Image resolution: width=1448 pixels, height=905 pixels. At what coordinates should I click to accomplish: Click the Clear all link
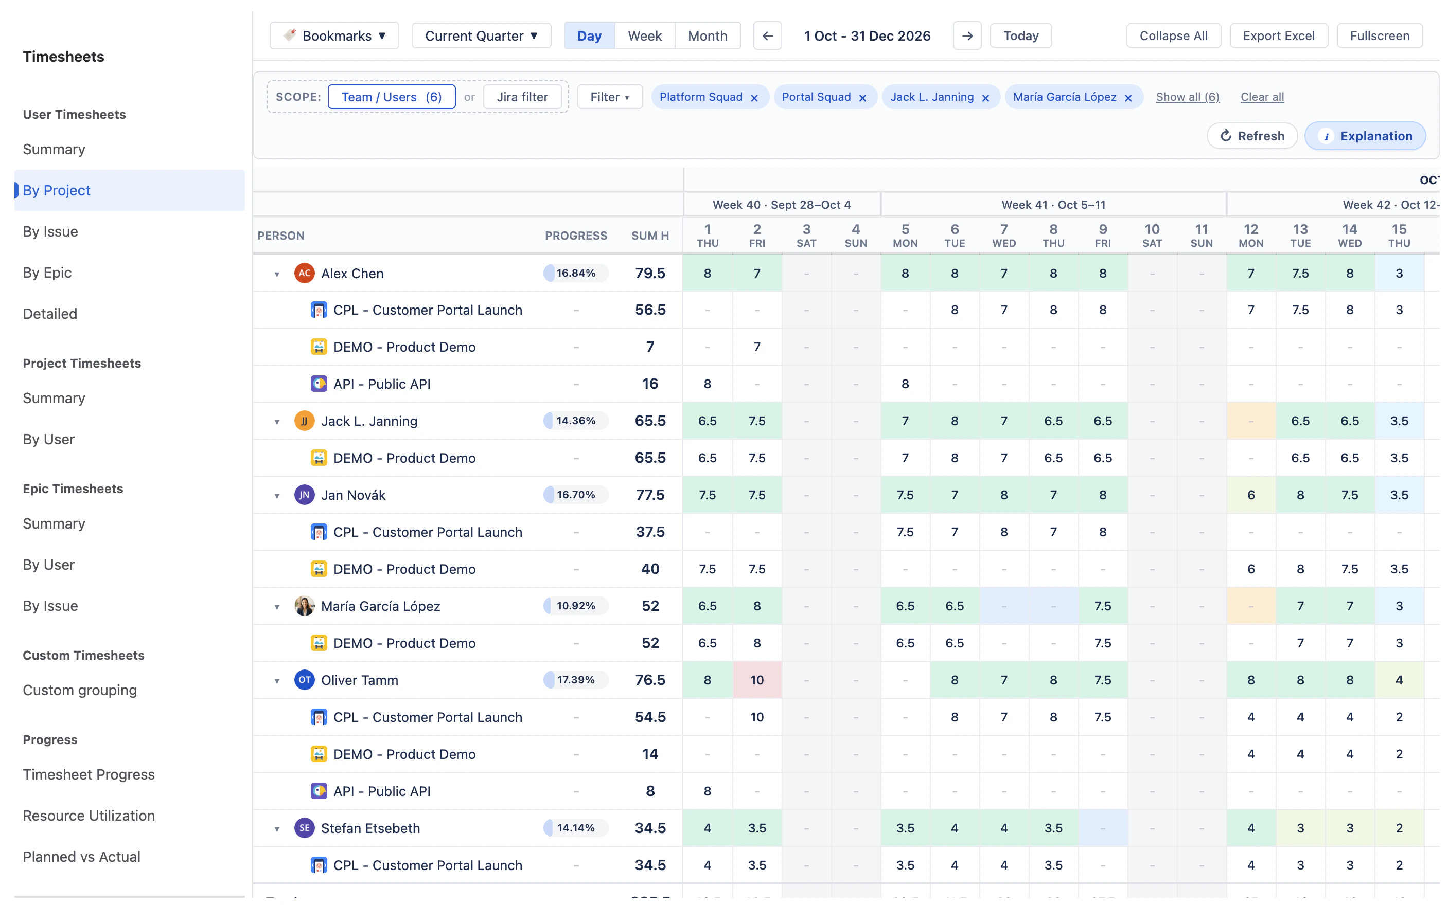[x=1262, y=97]
